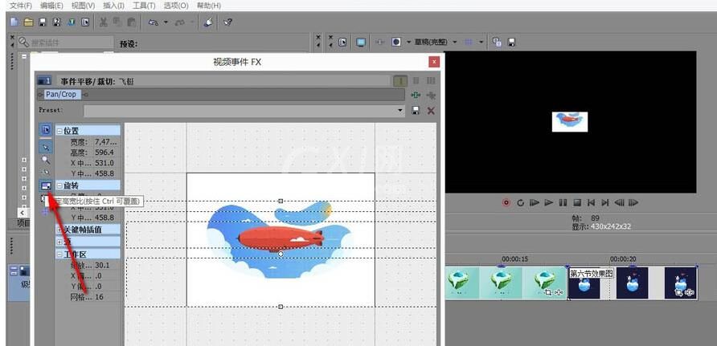Select the Normal edit tool in Pan/Crop

tap(46, 147)
